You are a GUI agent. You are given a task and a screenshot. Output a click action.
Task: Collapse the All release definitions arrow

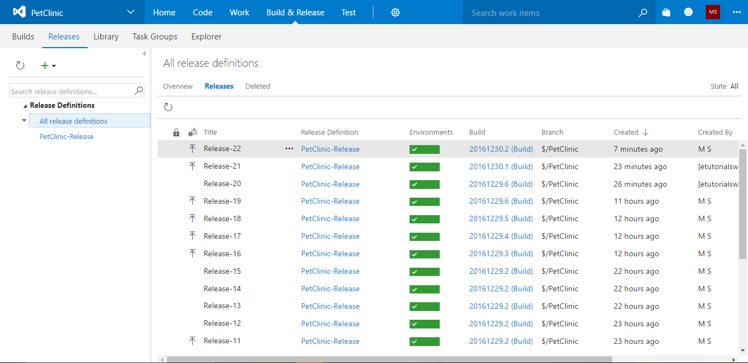[24, 120]
